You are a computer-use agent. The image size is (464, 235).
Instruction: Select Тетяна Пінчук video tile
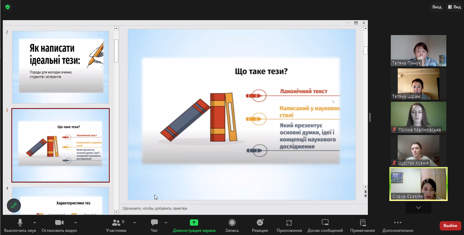419,51
